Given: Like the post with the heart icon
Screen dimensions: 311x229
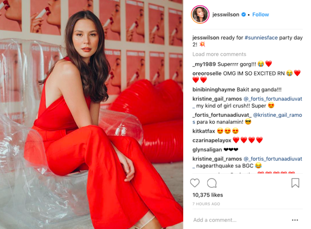Looking at the screenshot, I should pyautogui.click(x=195, y=183).
